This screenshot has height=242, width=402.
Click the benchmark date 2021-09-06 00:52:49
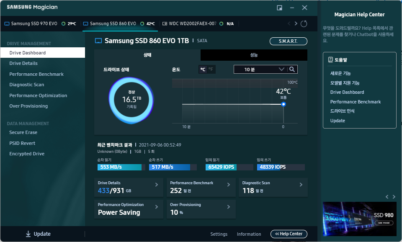click(160, 145)
